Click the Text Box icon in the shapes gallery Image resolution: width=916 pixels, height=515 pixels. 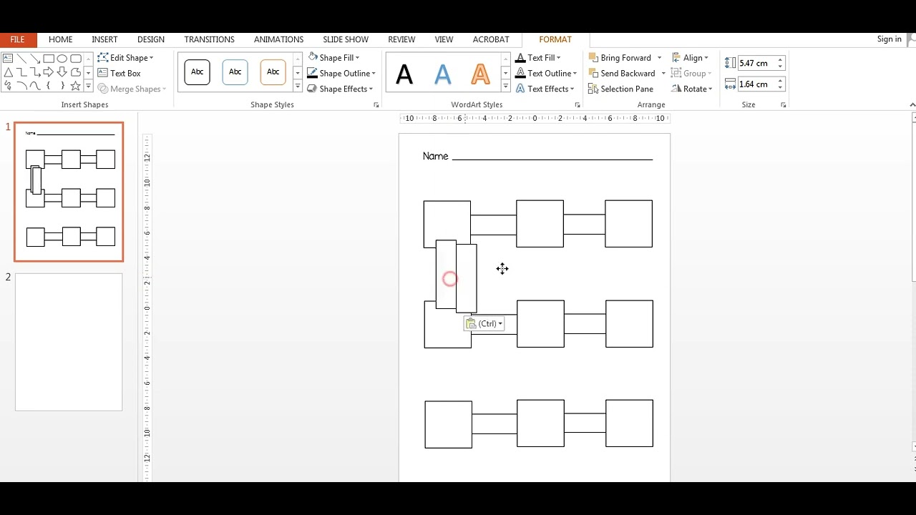[x=8, y=59]
